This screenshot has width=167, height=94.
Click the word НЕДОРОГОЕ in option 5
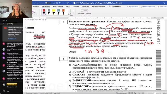pyautogui.click(x=81, y=86)
